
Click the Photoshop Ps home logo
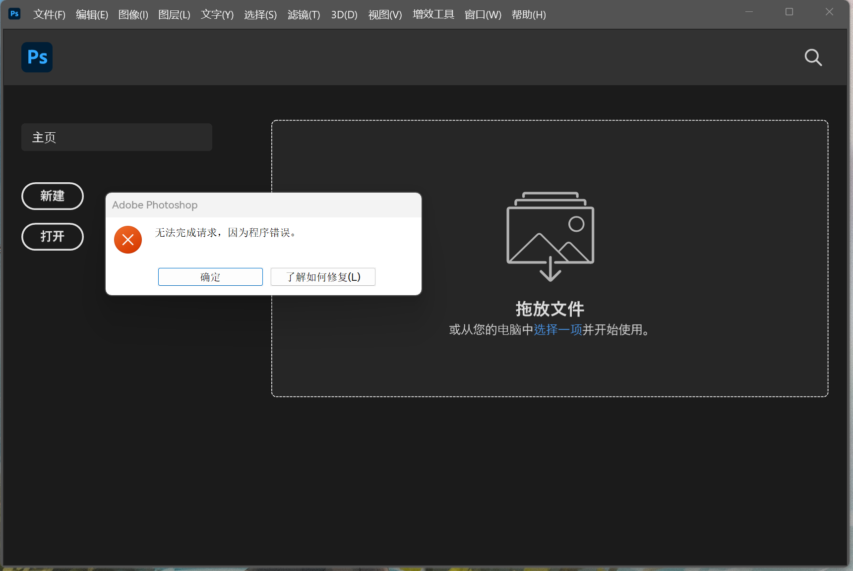click(37, 57)
